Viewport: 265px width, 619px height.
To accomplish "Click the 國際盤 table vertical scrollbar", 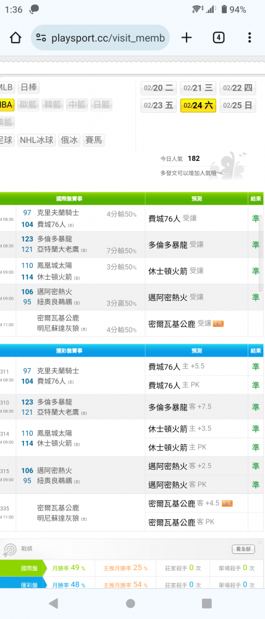I will coord(261,253).
